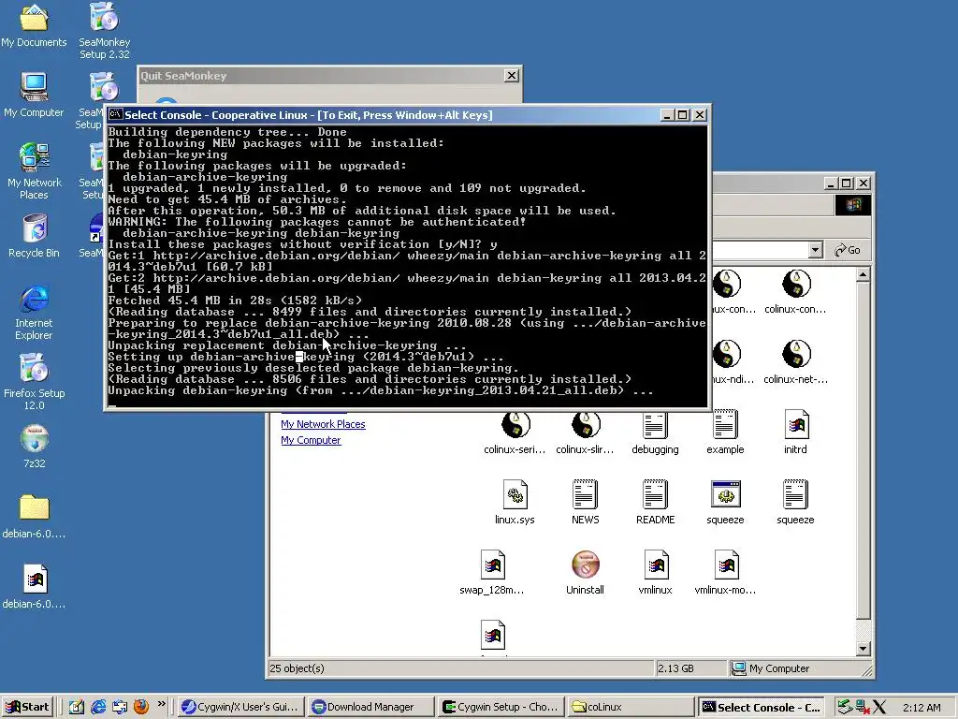Select the squeeze batch file with gear icon
The width and height of the screenshot is (958, 719).
pos(725,503)
